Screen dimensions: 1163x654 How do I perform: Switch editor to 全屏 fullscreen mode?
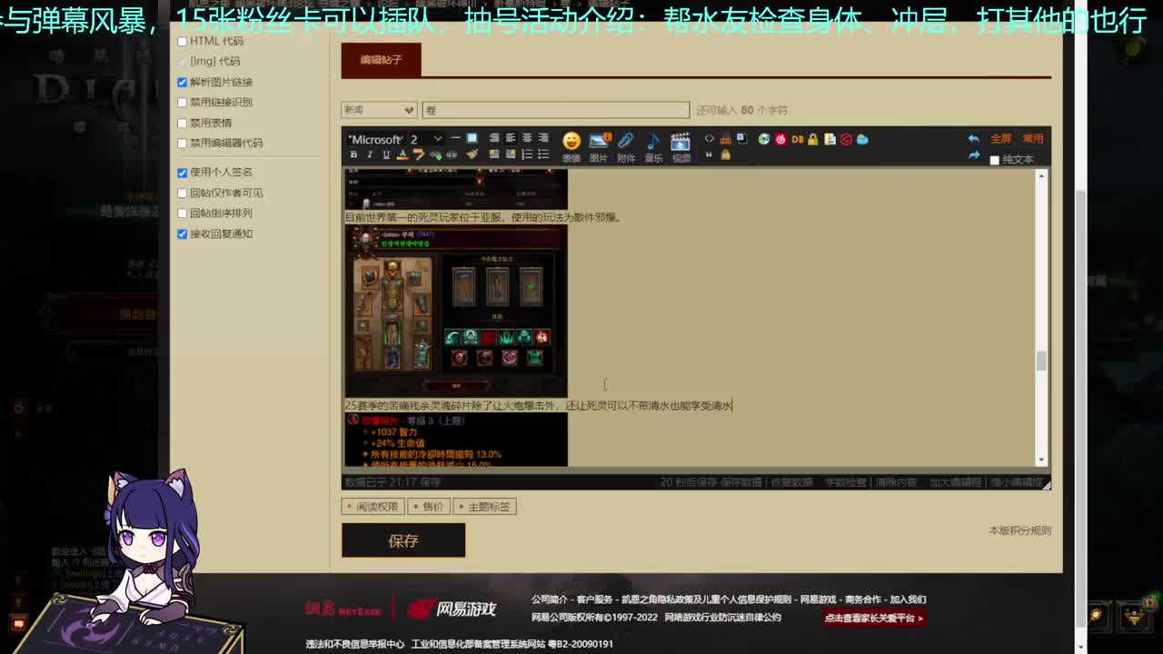coord(1000,139)
